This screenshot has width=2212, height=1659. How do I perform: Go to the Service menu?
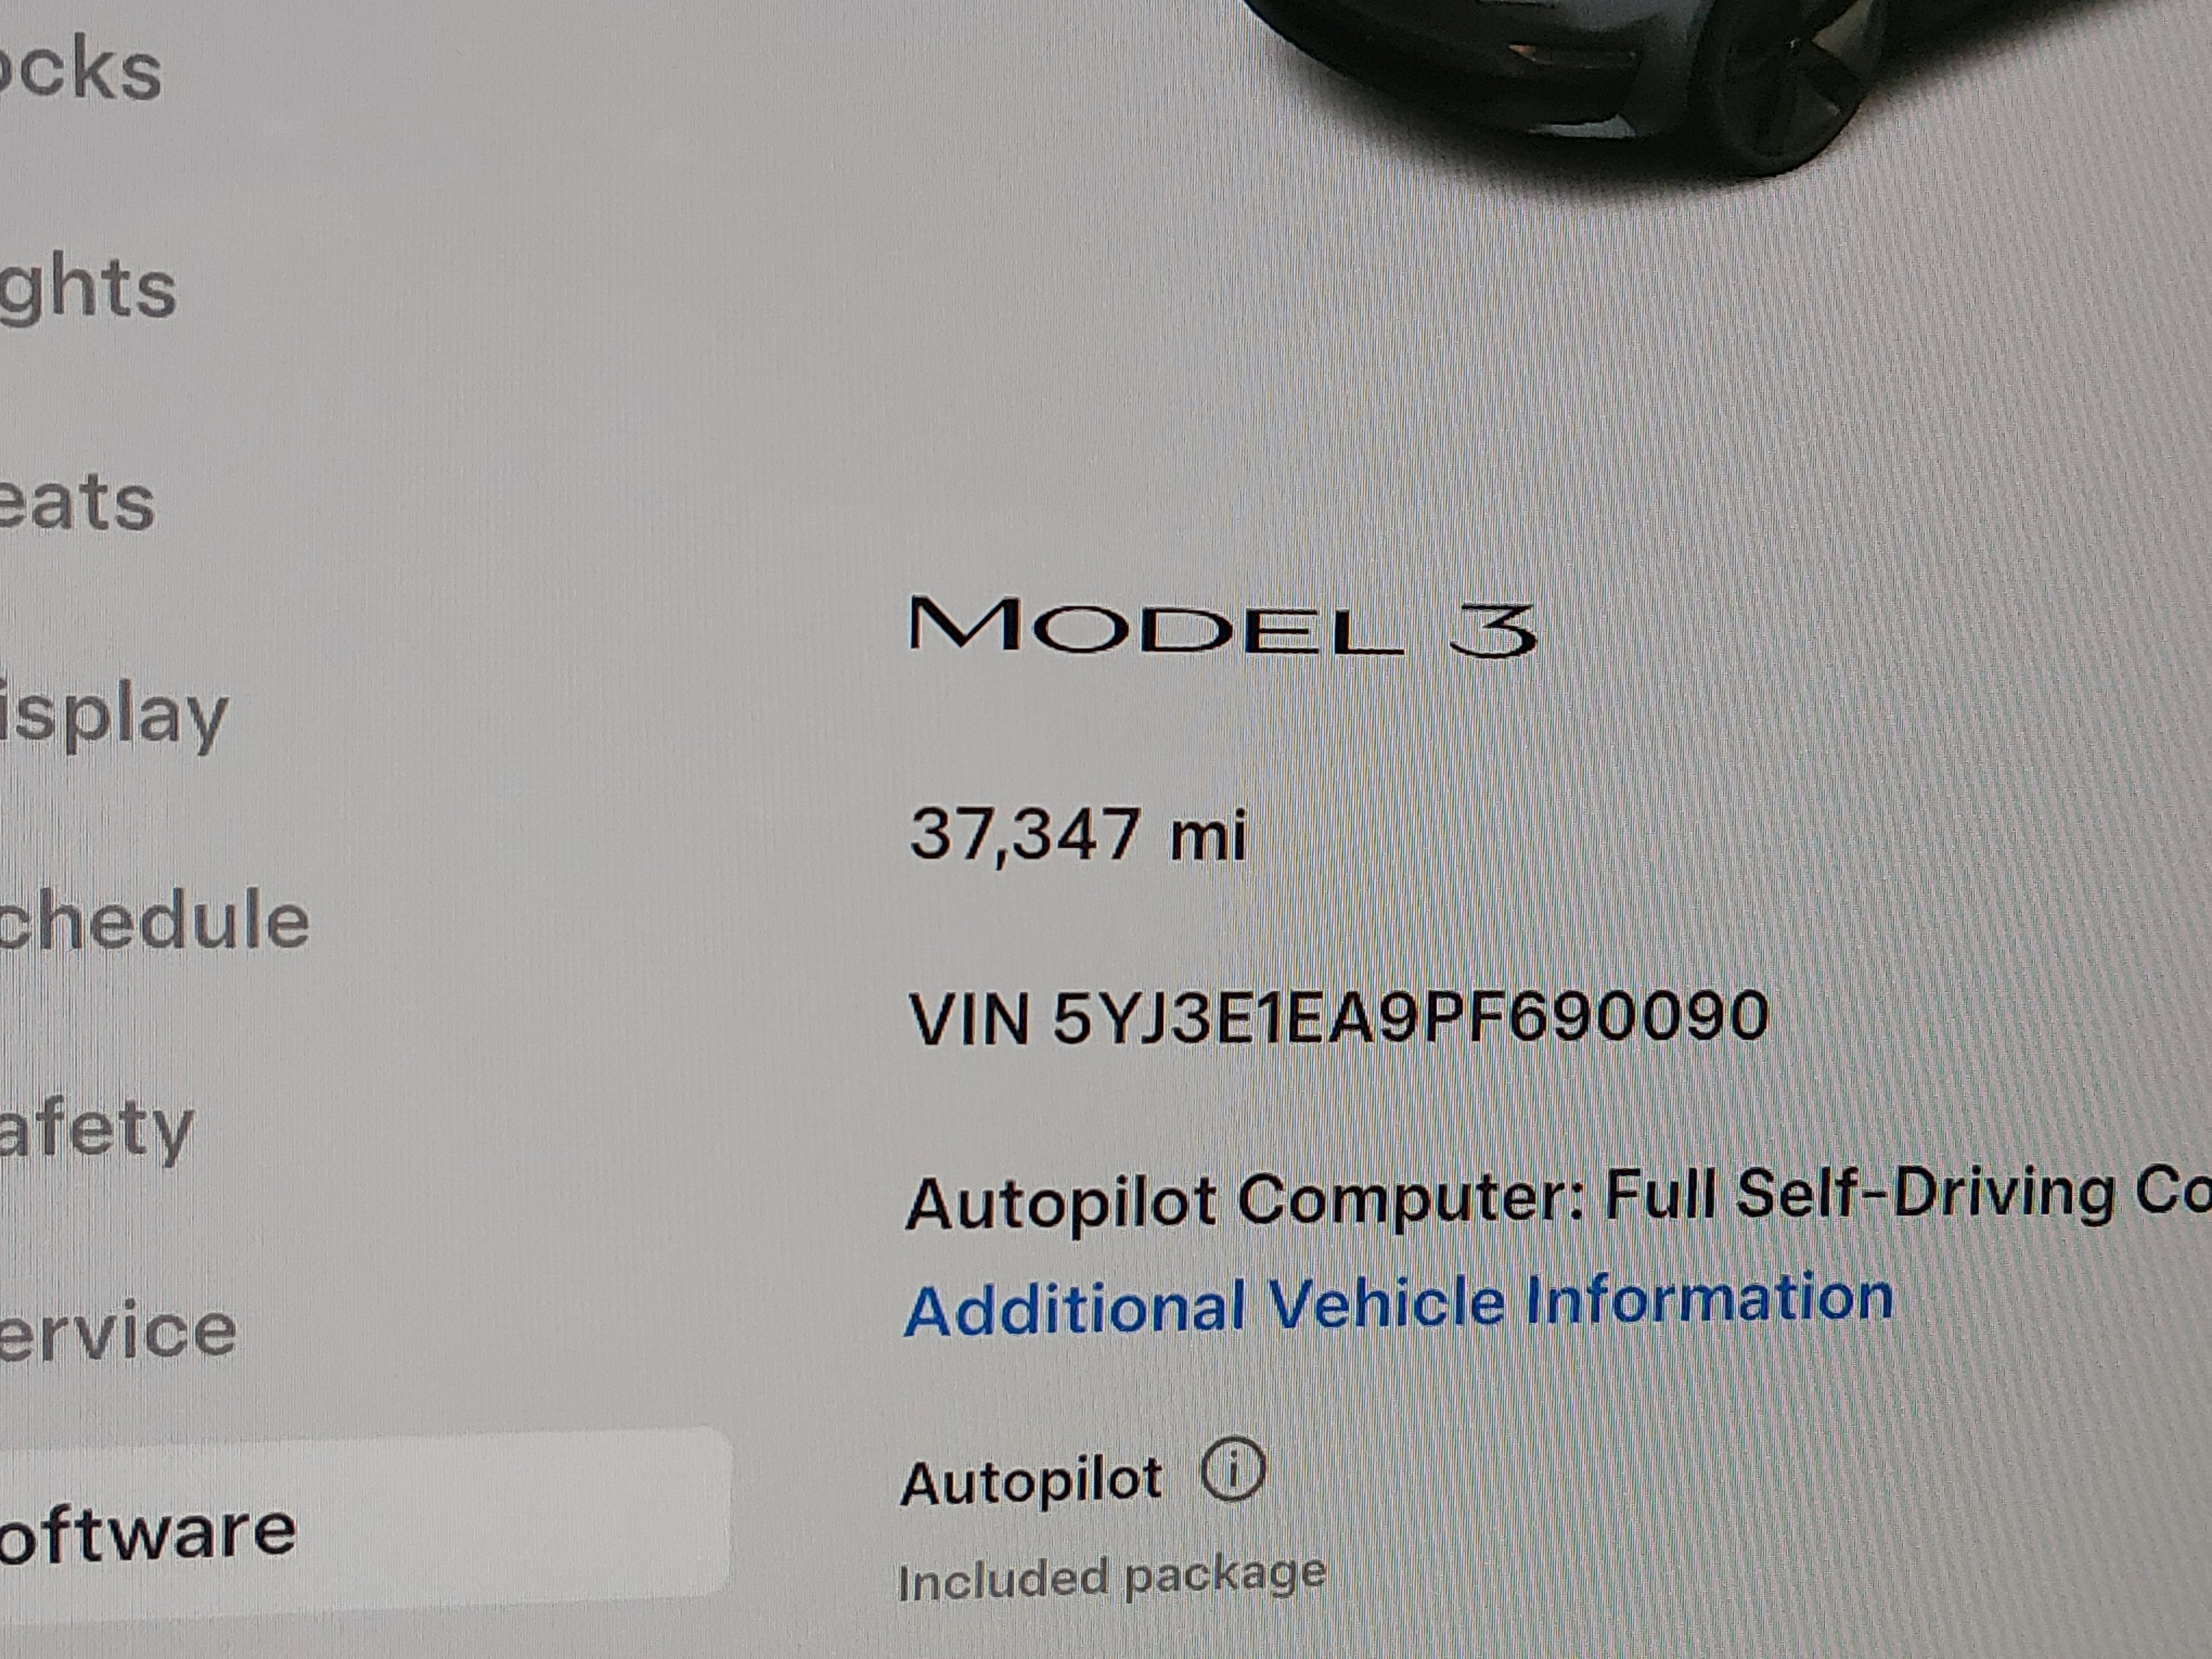pos(118,1331)
